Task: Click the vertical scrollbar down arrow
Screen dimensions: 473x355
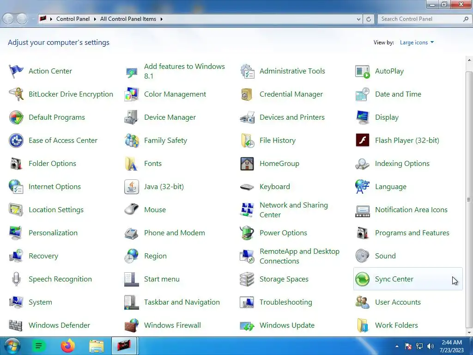Action: coord(469,332)
